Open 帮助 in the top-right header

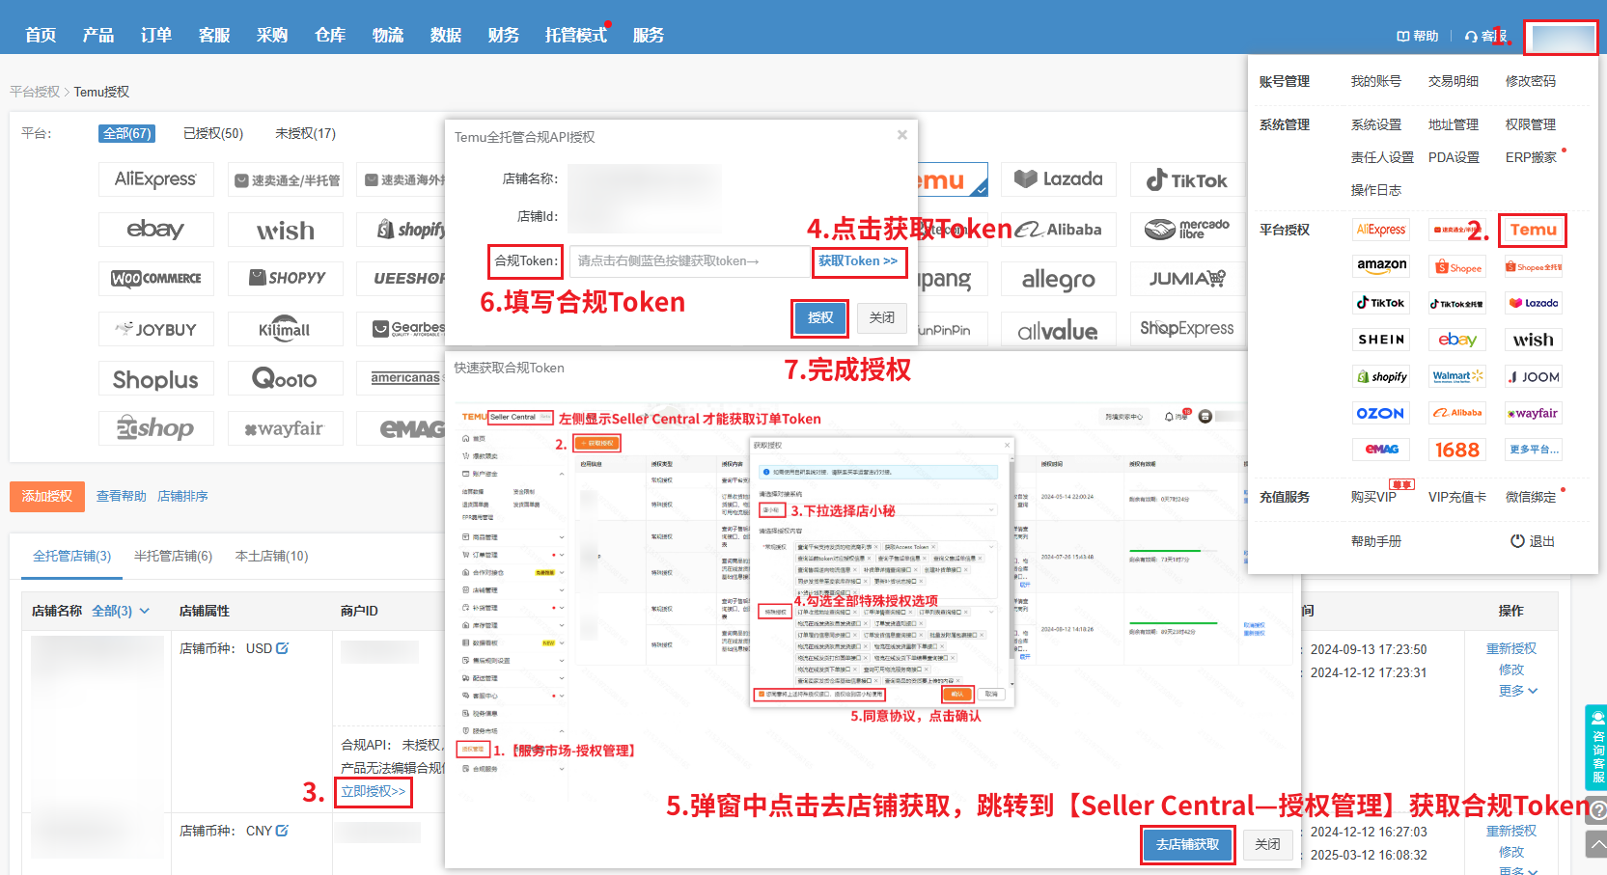(1418, 37)
